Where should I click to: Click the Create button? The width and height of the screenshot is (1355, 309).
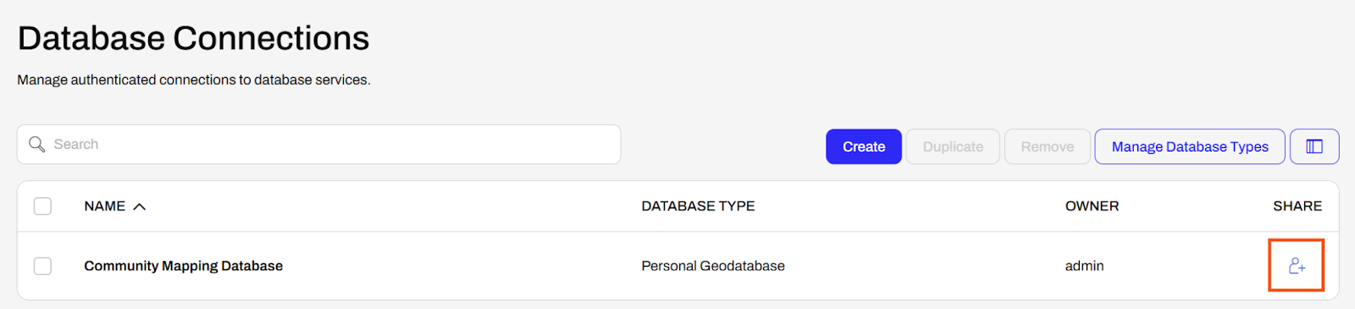[x=864, y=146]
